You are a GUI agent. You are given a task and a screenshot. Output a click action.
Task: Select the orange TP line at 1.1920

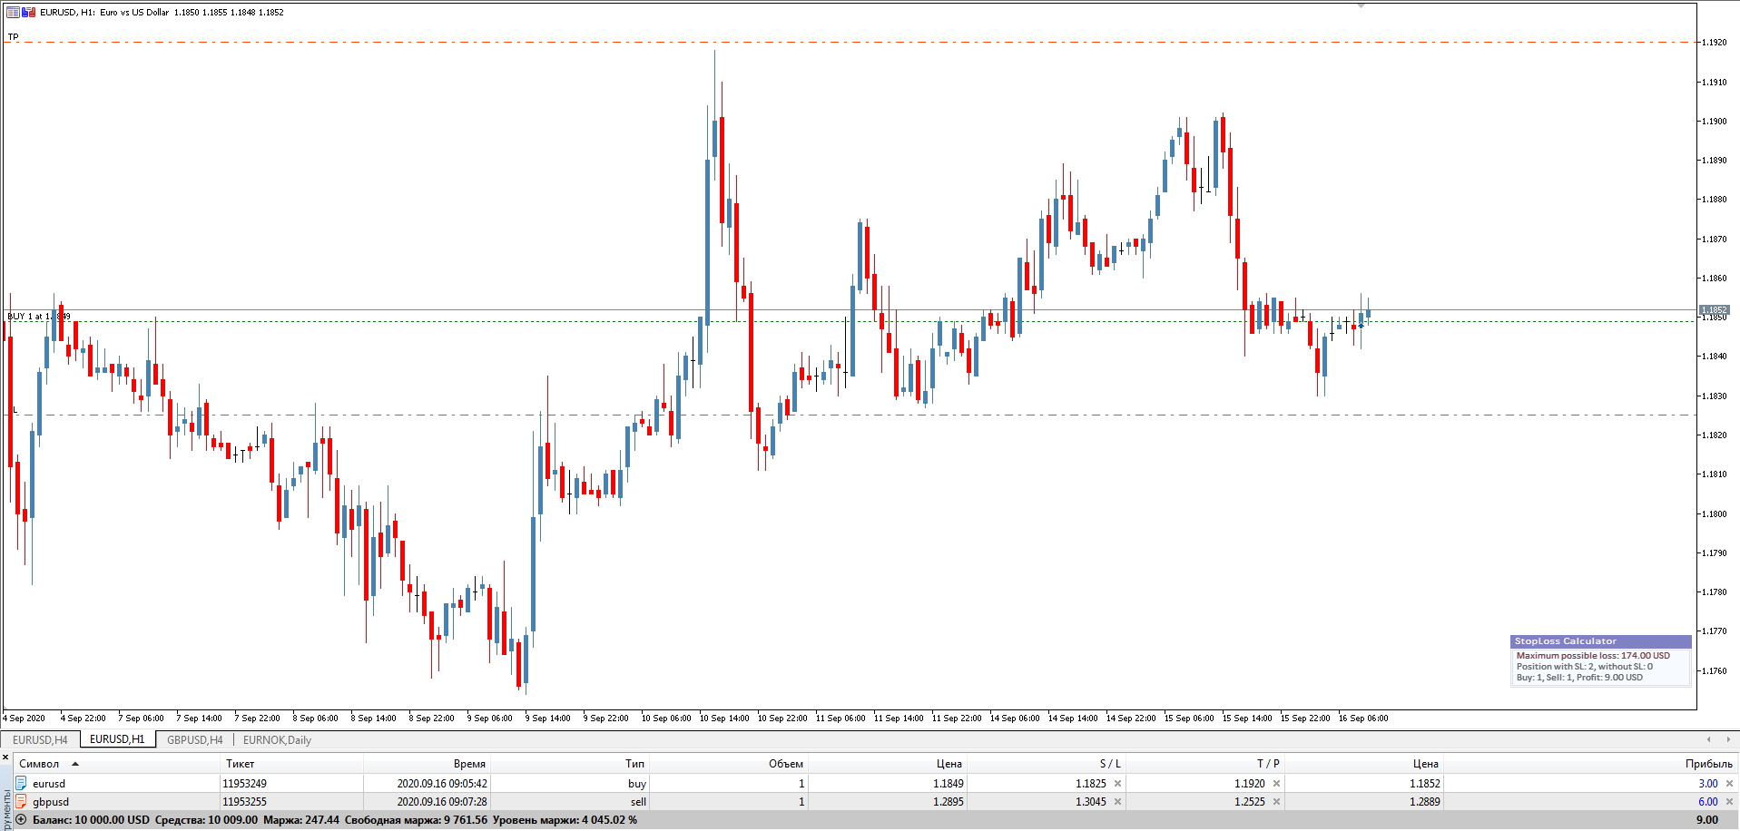[850, 43]
